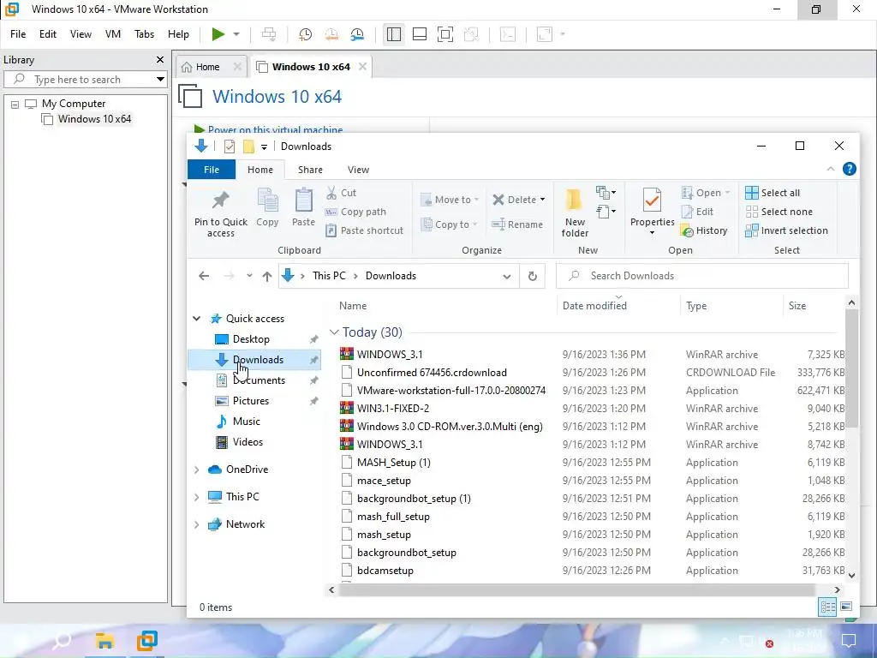Click Copy path in Clipboard group

pos(356,212)
